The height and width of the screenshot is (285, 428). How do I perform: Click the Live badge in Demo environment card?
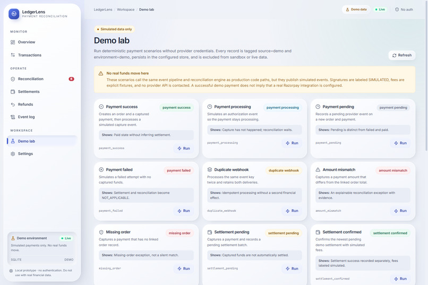66,238
